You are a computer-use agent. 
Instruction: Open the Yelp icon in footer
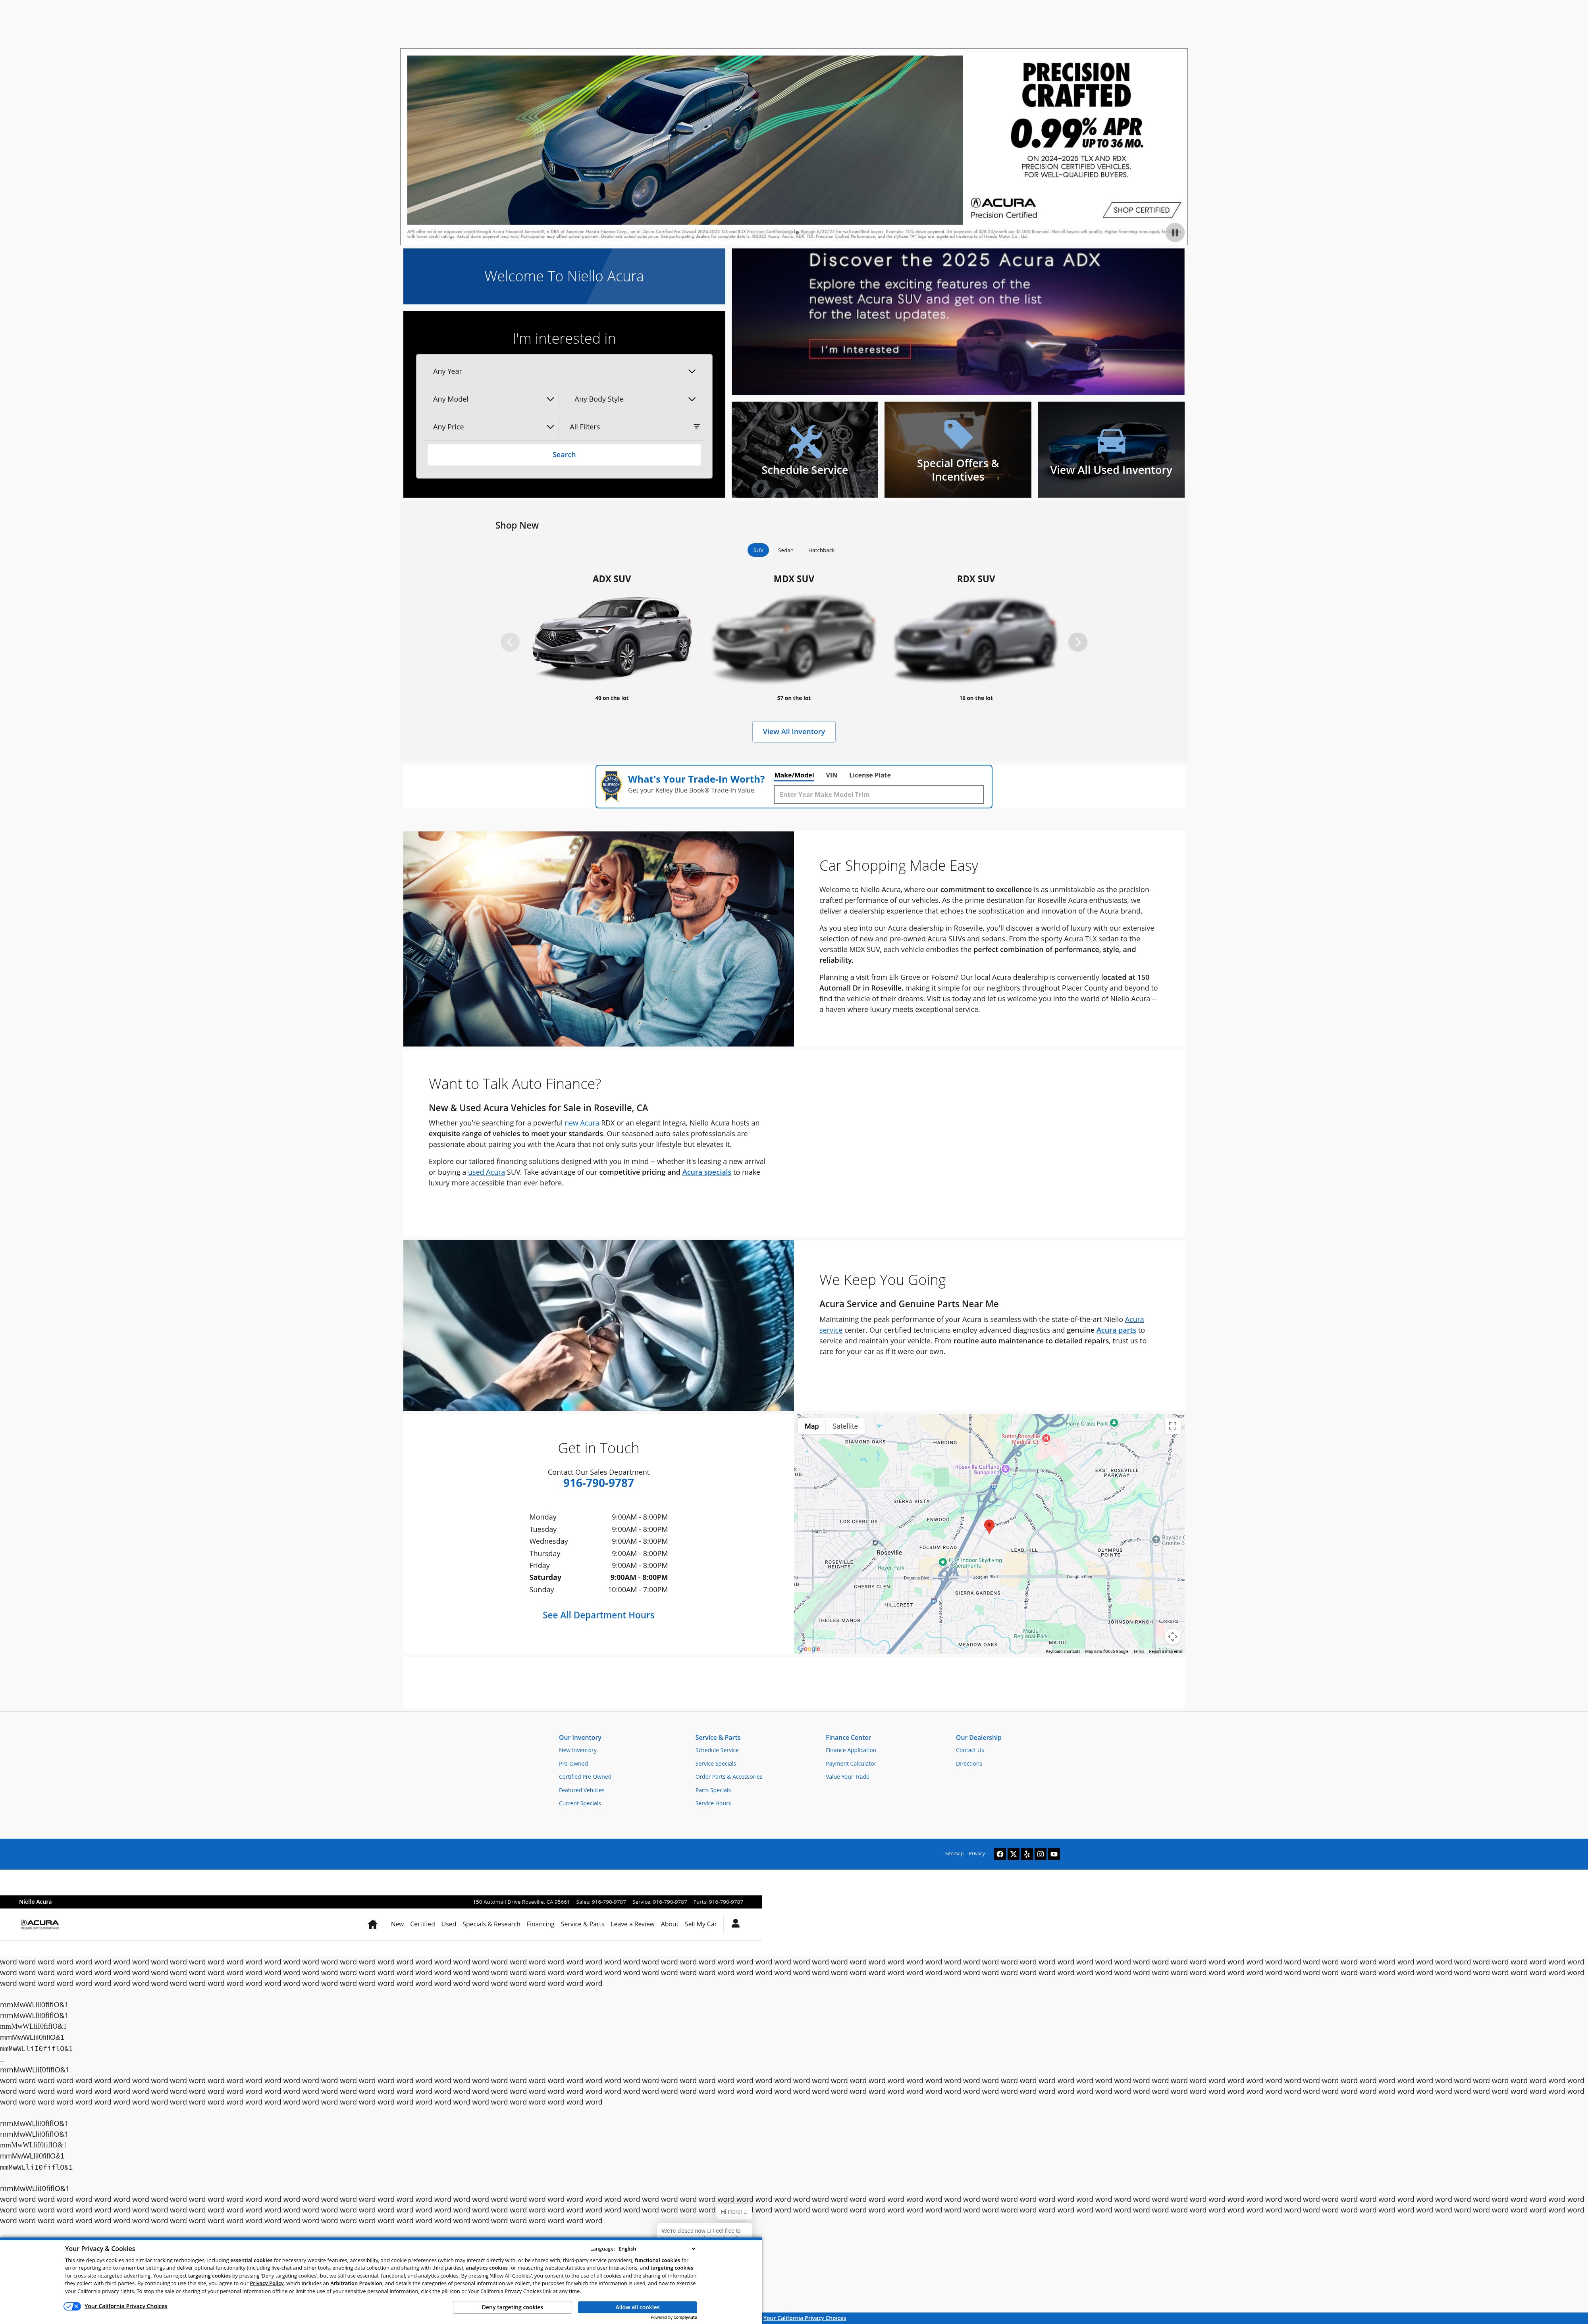click(1027, 1854)
